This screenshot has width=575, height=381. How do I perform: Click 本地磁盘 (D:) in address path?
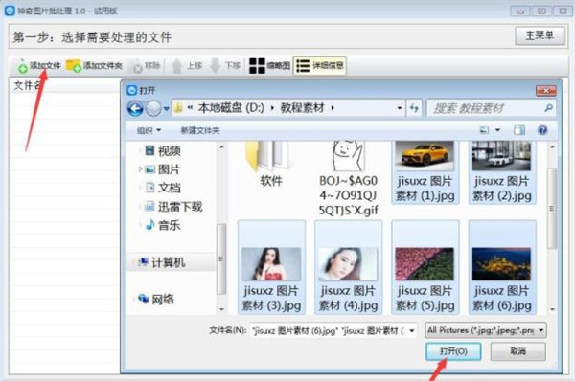point(231,108)
